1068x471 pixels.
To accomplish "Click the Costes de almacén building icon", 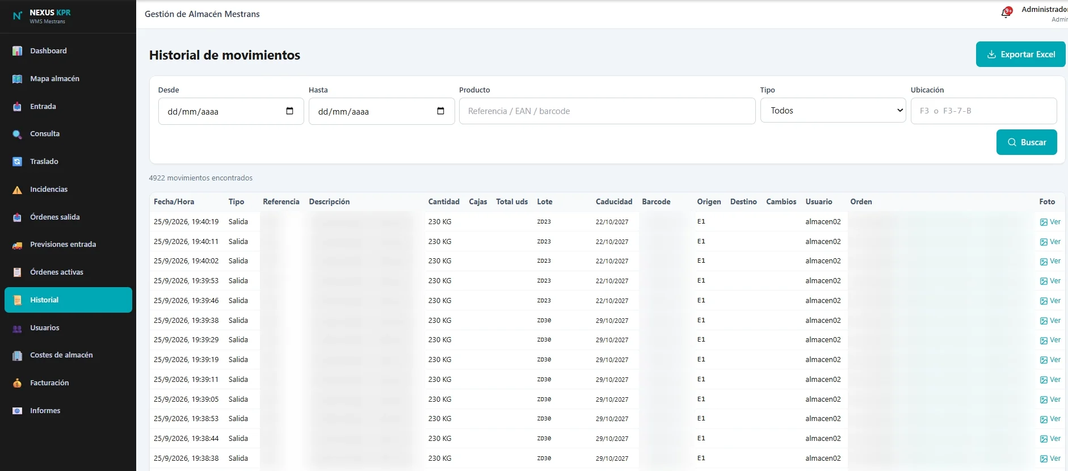I will coord(18,355).
